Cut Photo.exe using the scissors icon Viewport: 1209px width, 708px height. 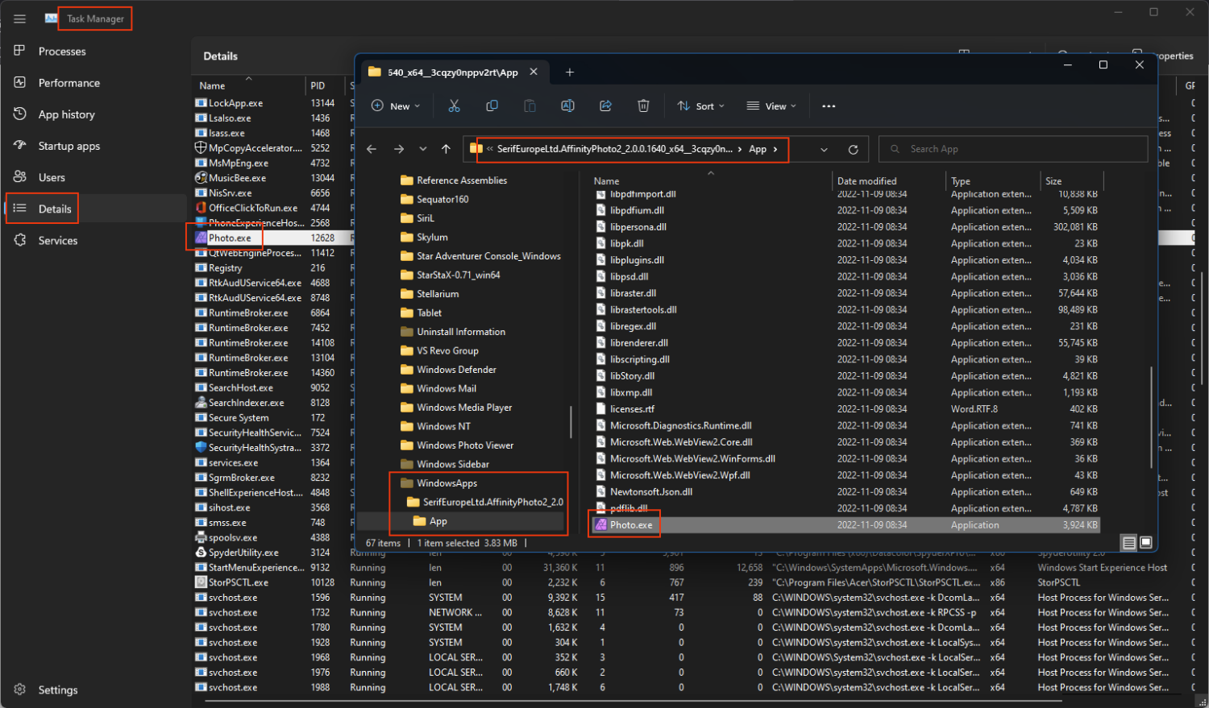coord(454,106)
